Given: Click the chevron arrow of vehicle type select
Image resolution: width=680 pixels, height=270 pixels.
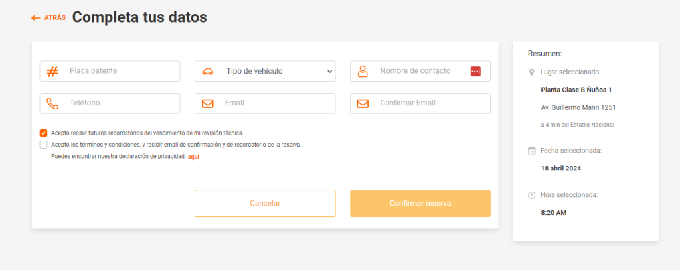Looking at the screenshot, I should (x=329, y=71).
